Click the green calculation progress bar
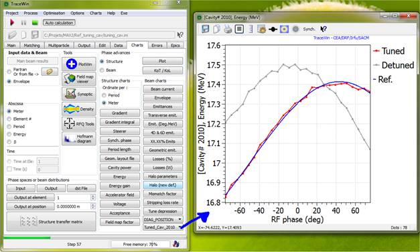Screen dimensions: 420x252 tap(27, 237)
